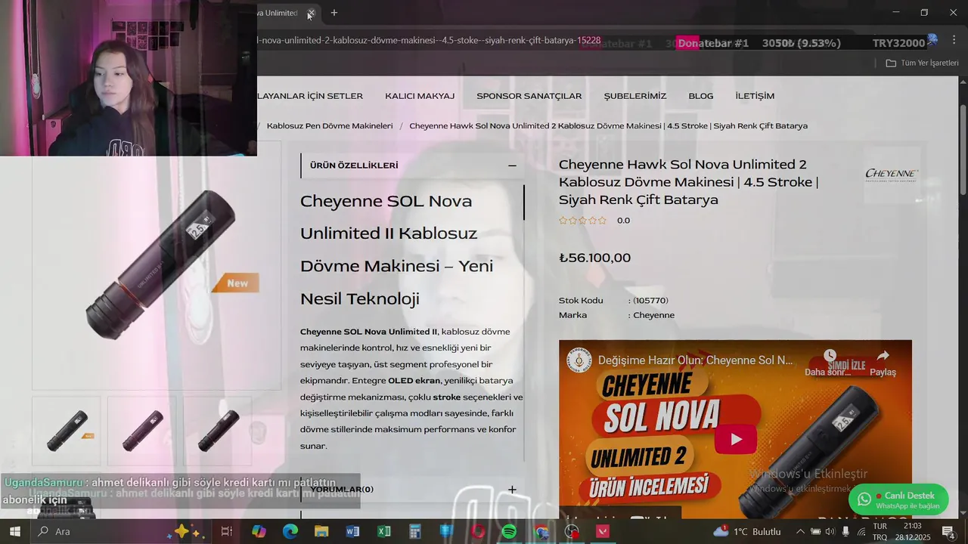Open Task View on taskbar
This screenshot has width=968, height=544.
(226, 531)
